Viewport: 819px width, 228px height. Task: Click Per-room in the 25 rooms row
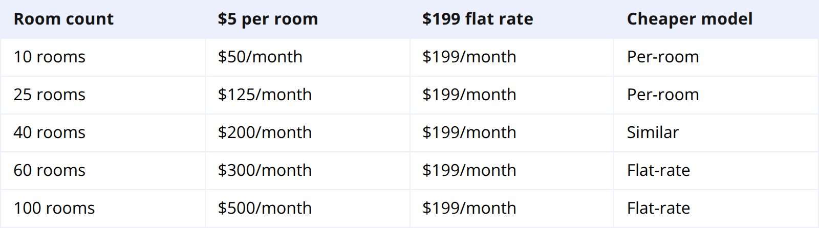tap(663, 95)
